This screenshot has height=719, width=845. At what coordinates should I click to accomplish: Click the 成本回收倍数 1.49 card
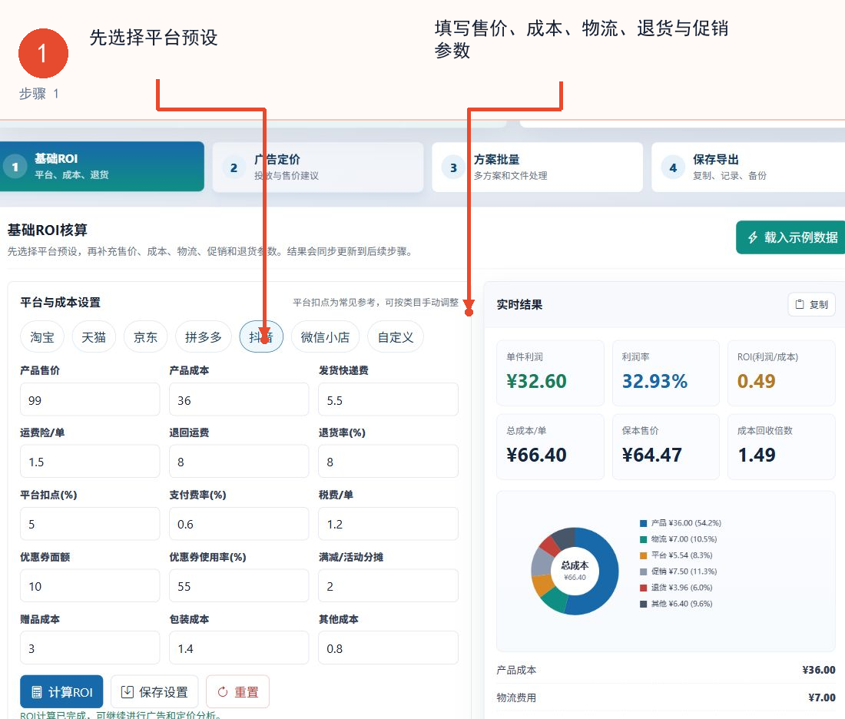pos(781,447)
